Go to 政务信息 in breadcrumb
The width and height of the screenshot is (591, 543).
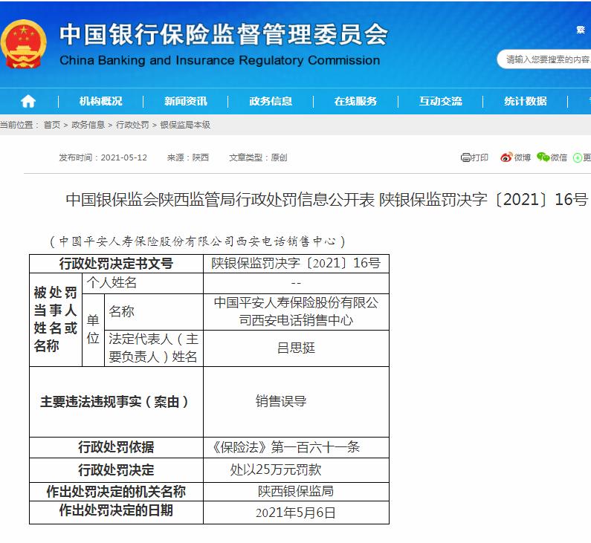point(88,125)
